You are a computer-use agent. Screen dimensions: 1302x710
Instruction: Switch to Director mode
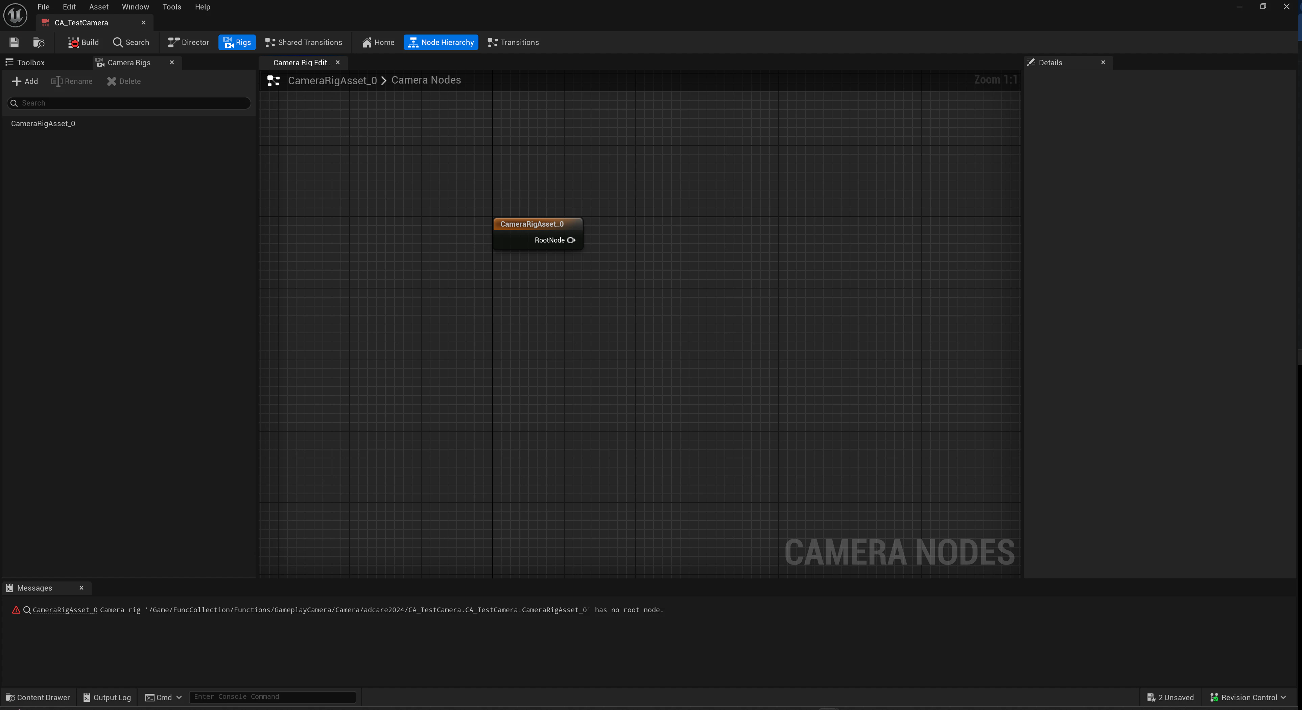click(x=189, y=43)
